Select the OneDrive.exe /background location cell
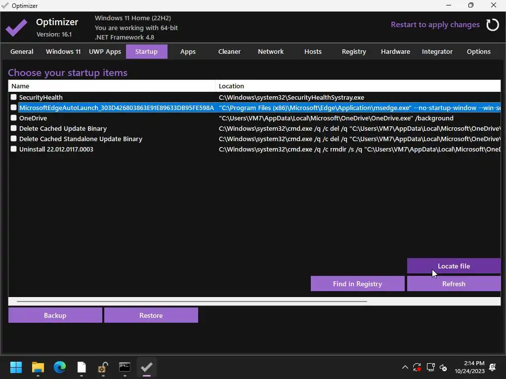Screen dimensions: 506x379 tap(336, 118)
